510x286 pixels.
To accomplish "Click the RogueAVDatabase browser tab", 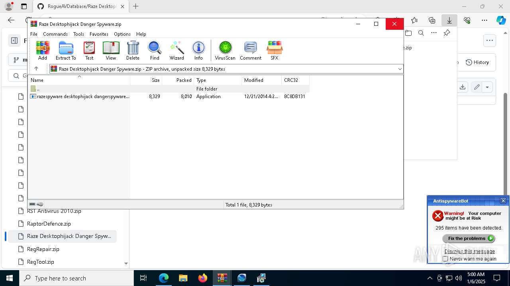I will click(81, 6).
